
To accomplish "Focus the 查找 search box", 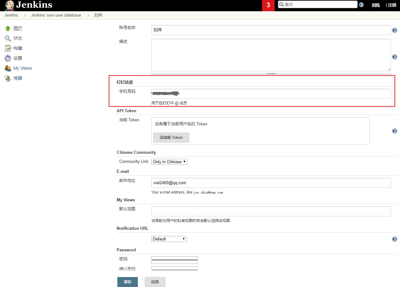I will [318, 5].
